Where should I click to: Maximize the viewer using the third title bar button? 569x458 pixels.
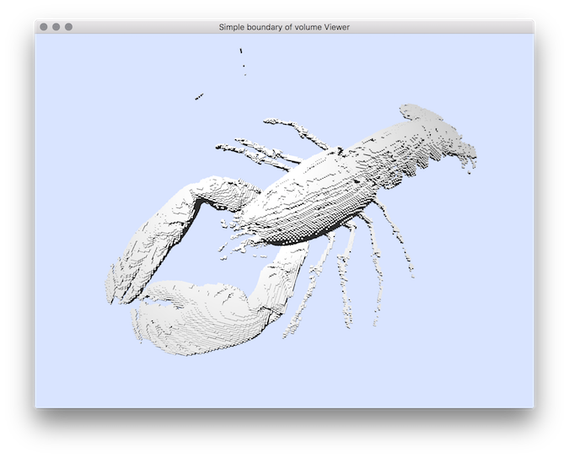68,27
